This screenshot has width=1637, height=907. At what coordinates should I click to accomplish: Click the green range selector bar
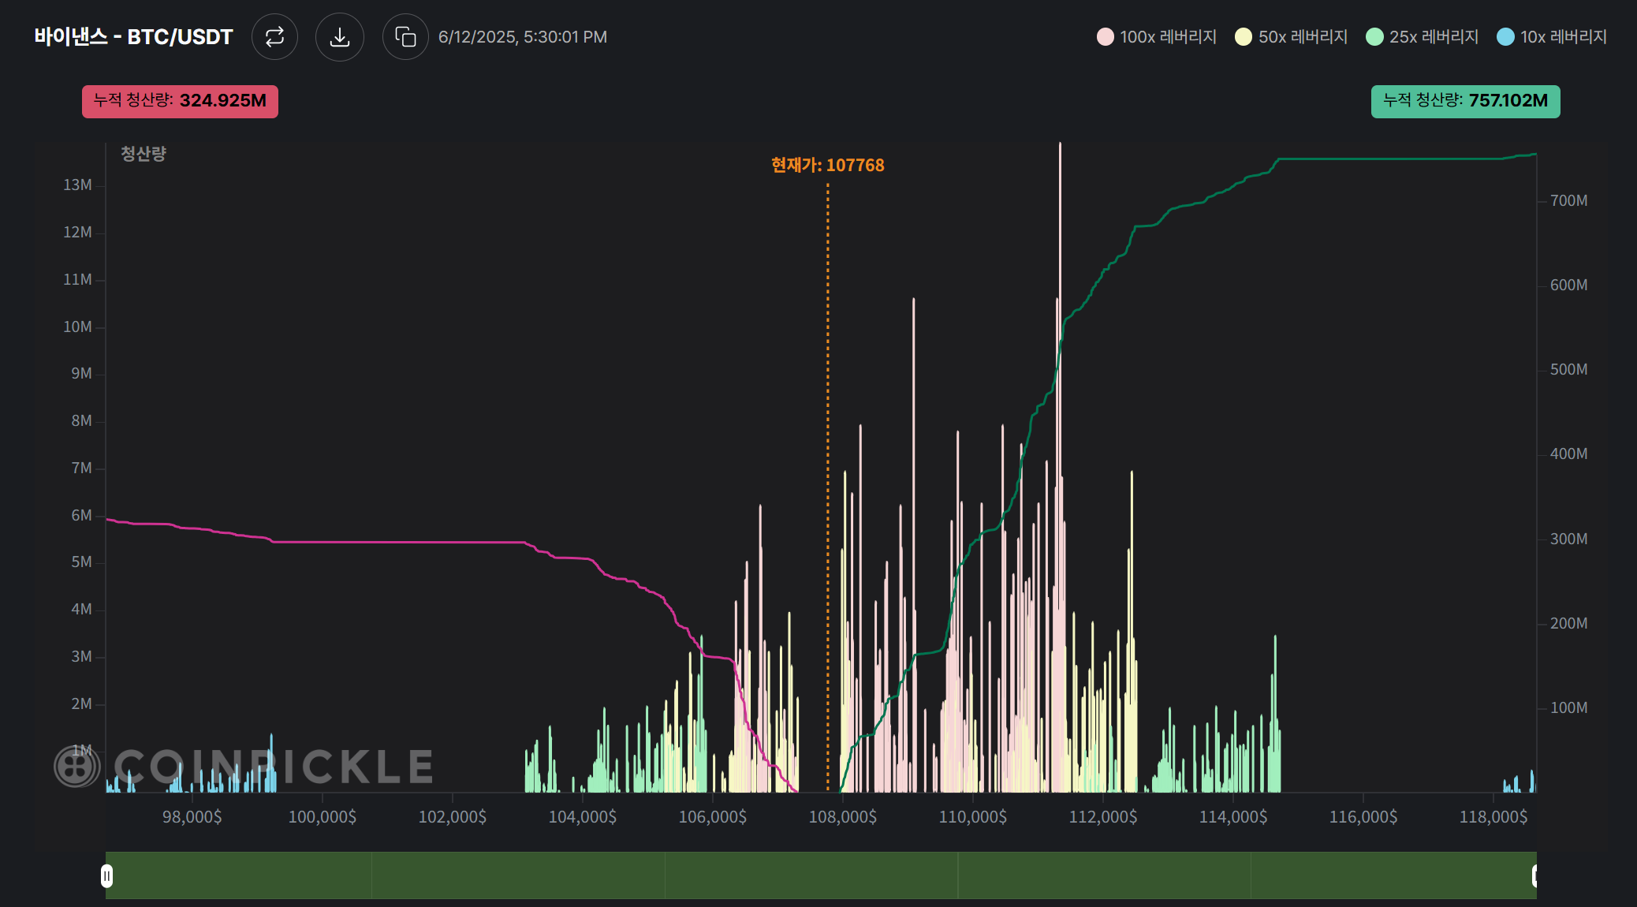[x=821, y=875]
